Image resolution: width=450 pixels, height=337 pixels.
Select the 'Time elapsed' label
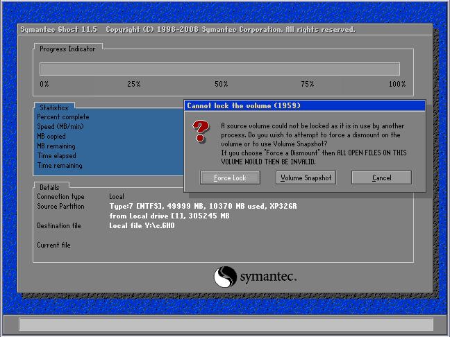pyautogui.click(x=56, y=155)
